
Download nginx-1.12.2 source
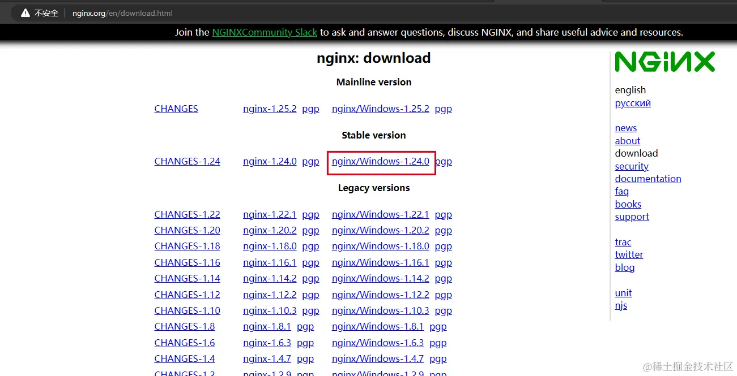[x=270, y=295]
